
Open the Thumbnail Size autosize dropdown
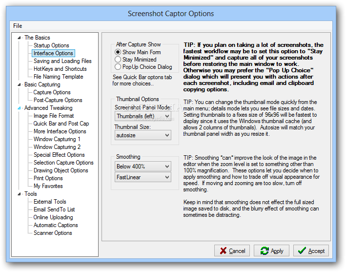click(143, 135)
